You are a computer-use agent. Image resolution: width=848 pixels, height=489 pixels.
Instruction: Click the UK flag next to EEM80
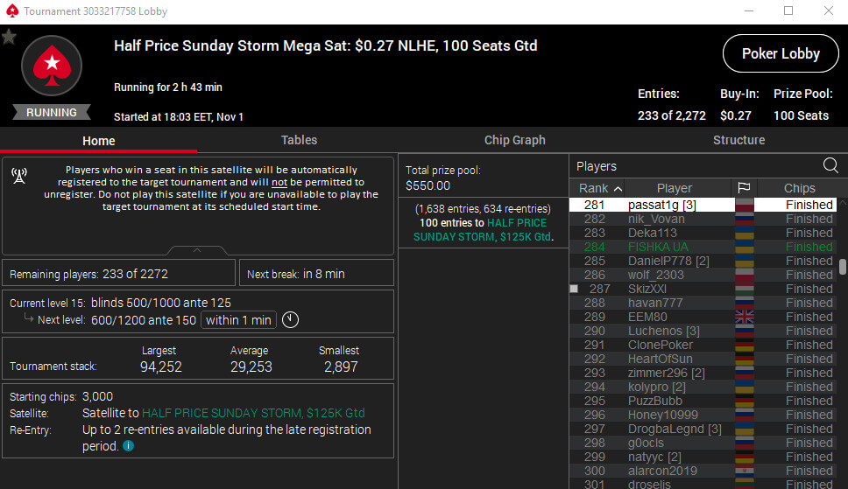744,317
